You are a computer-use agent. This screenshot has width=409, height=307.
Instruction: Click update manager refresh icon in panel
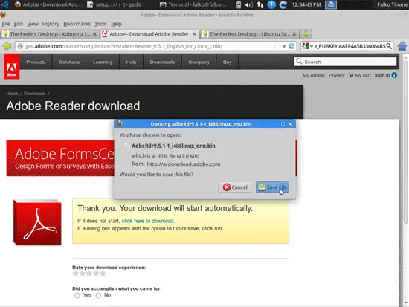click(x=283, y=4)
